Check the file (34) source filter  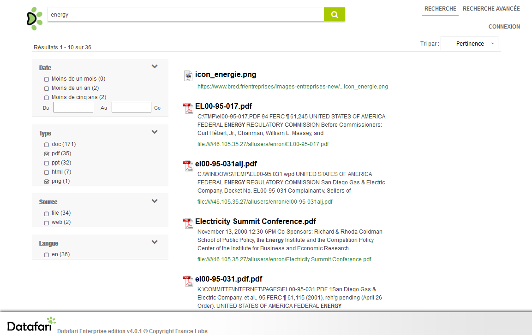(47, 213)
